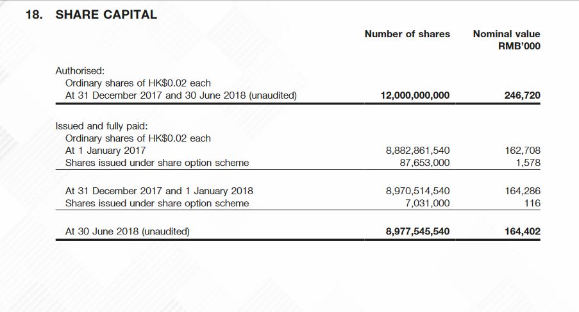This screenshot has width=579, height=312.
Task: Click the 'Number of shares' column header
Action: 407,34
